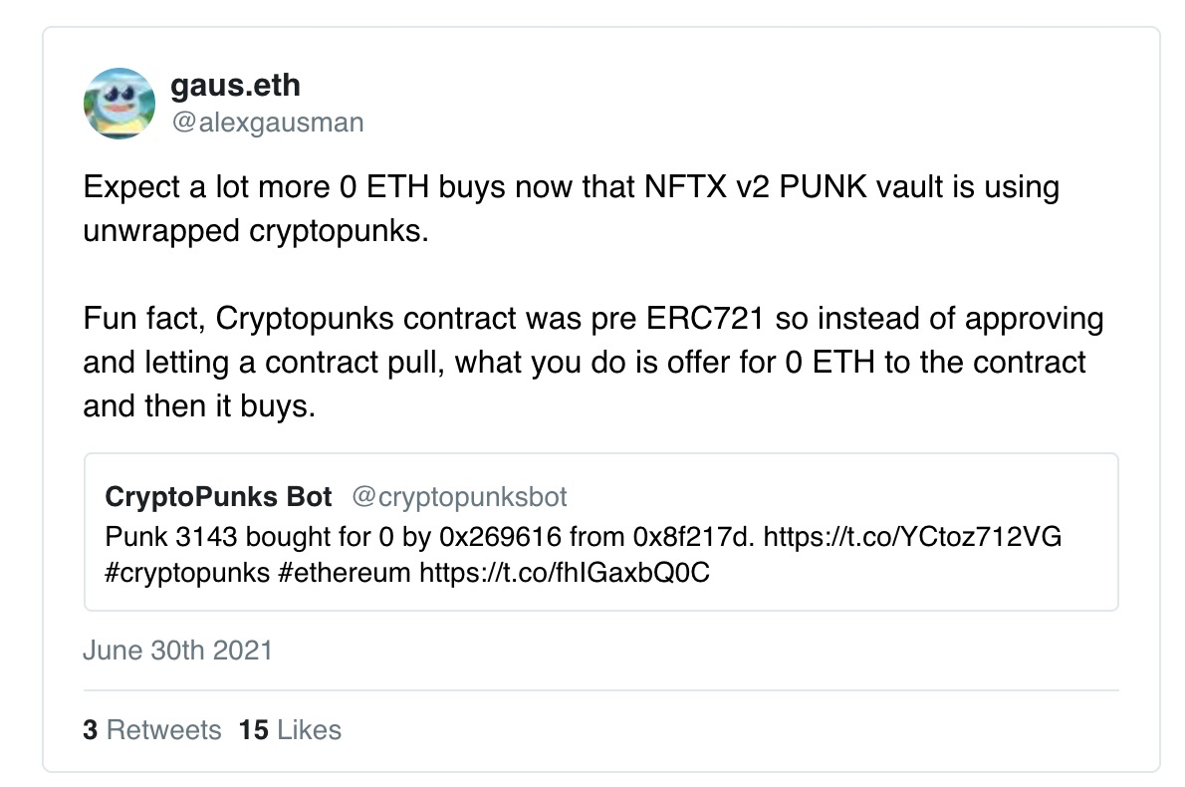Click 'unwrapped cryptopunks.' in the tweet
Screen dimensions: 1185x787
click(256, 230)
